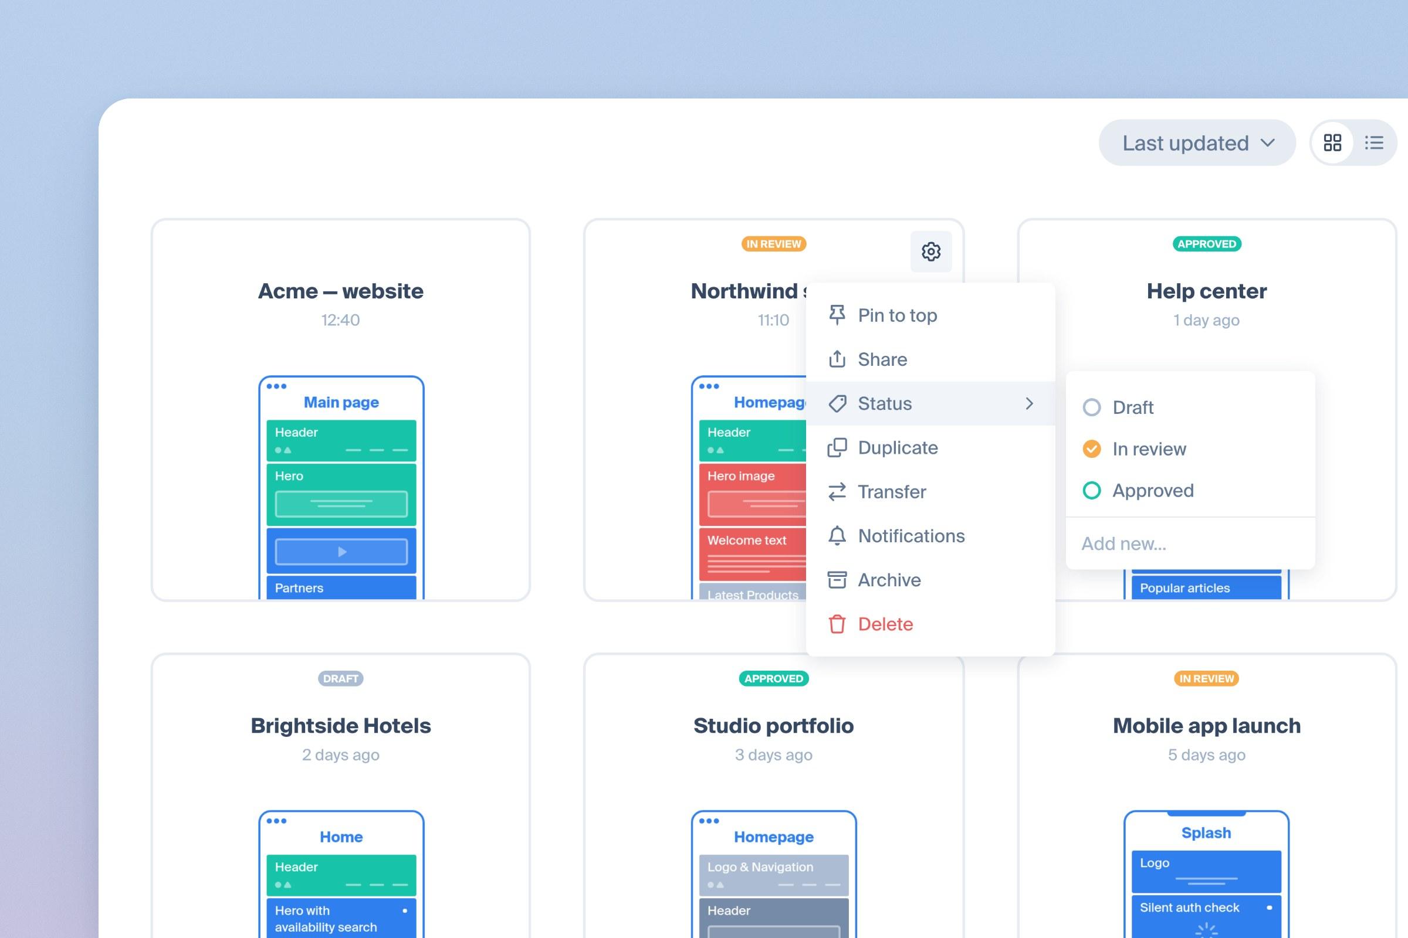Viewport: 1408px width, 938px height.
Task: Click Hero with availability search block
Action: pyautogui.click(x=341, y=918)
